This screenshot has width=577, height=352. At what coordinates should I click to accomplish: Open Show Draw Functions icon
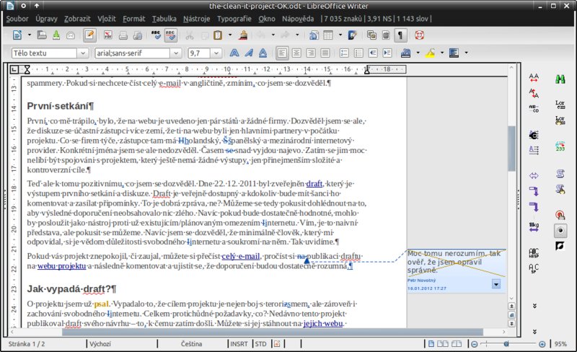(x=352, y=35)
